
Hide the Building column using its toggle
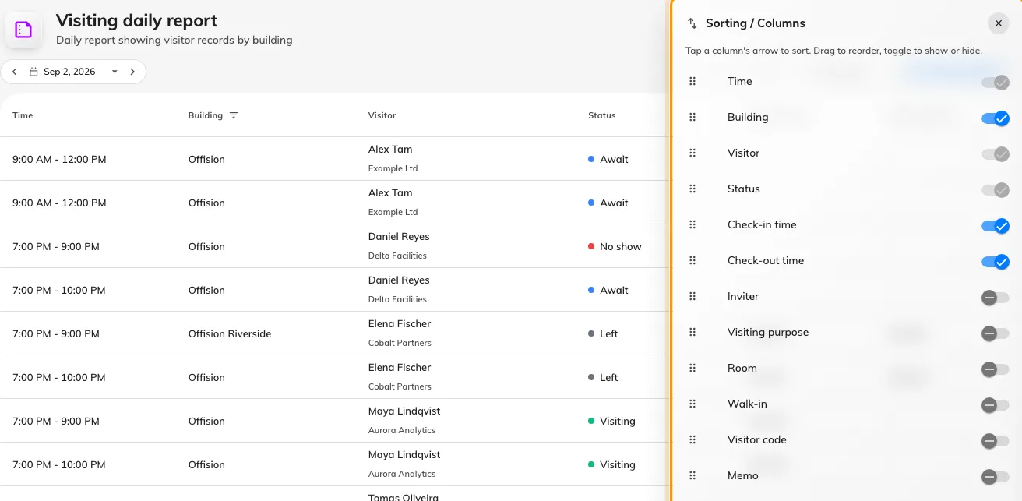click(996, 118)
